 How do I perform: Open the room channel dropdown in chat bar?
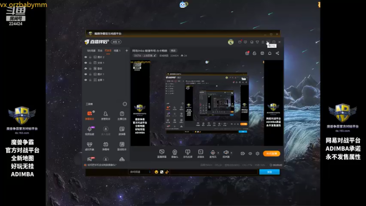[x=140, y=172]
